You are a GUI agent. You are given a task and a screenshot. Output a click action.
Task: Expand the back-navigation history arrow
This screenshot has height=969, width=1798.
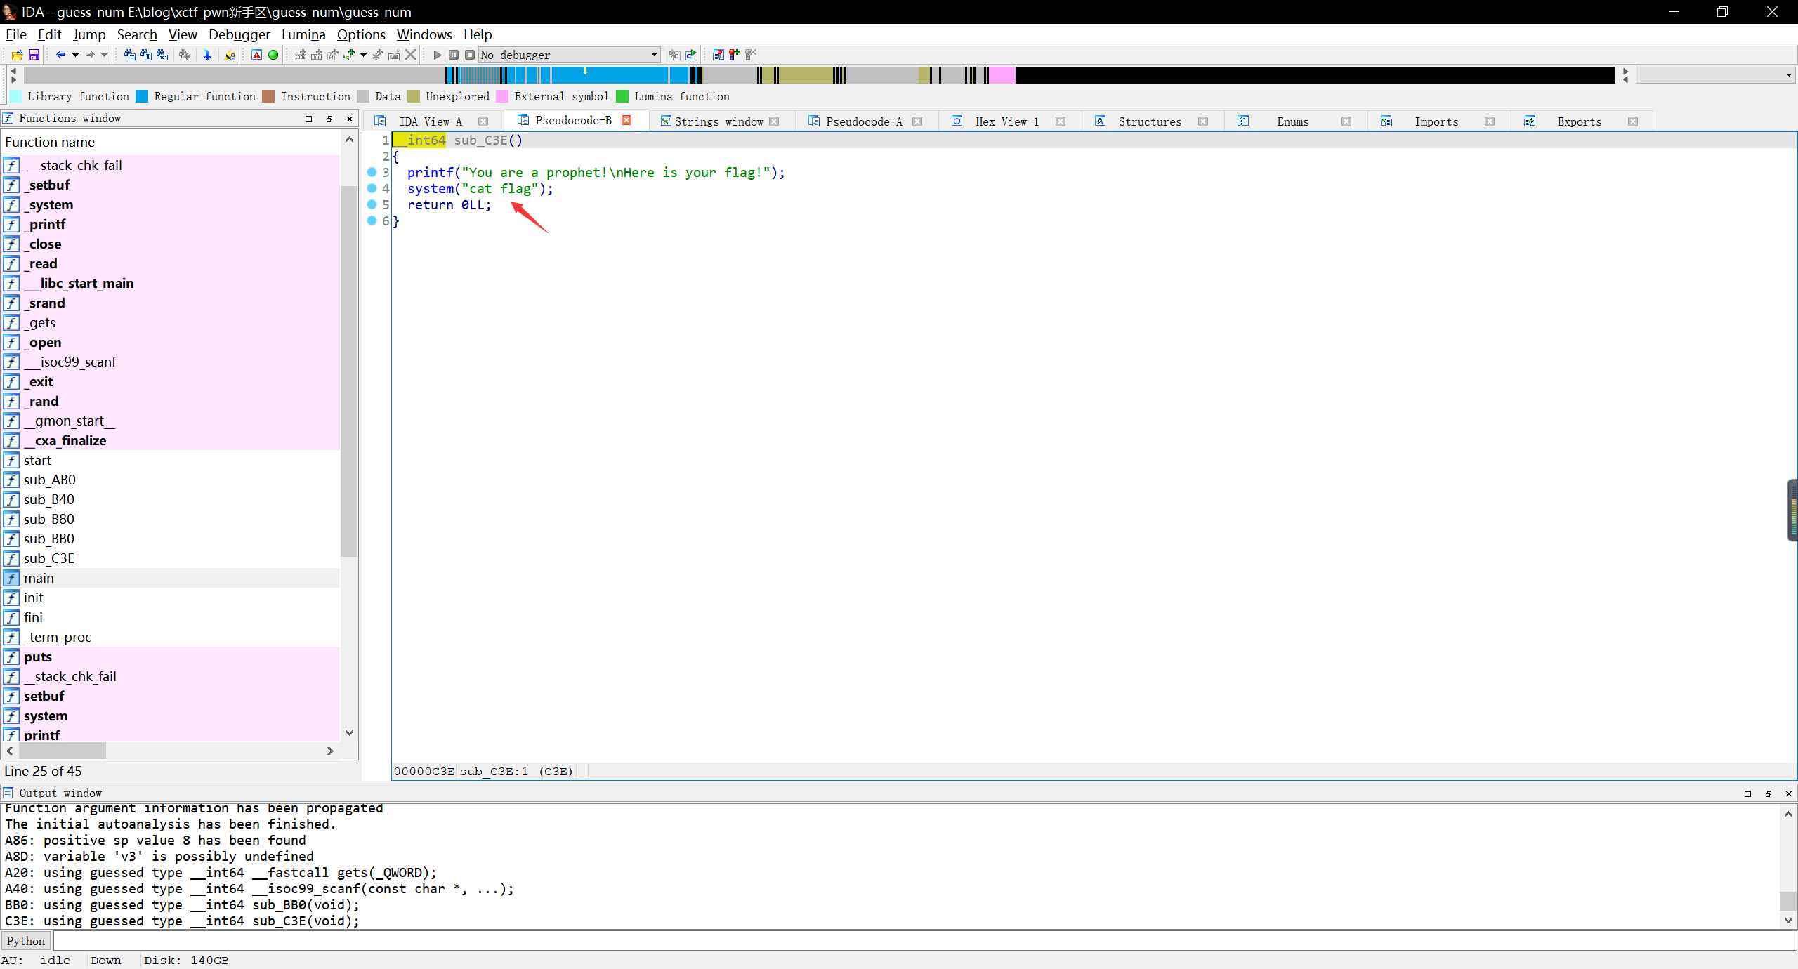pyautogui.click(x=75, y=55)
